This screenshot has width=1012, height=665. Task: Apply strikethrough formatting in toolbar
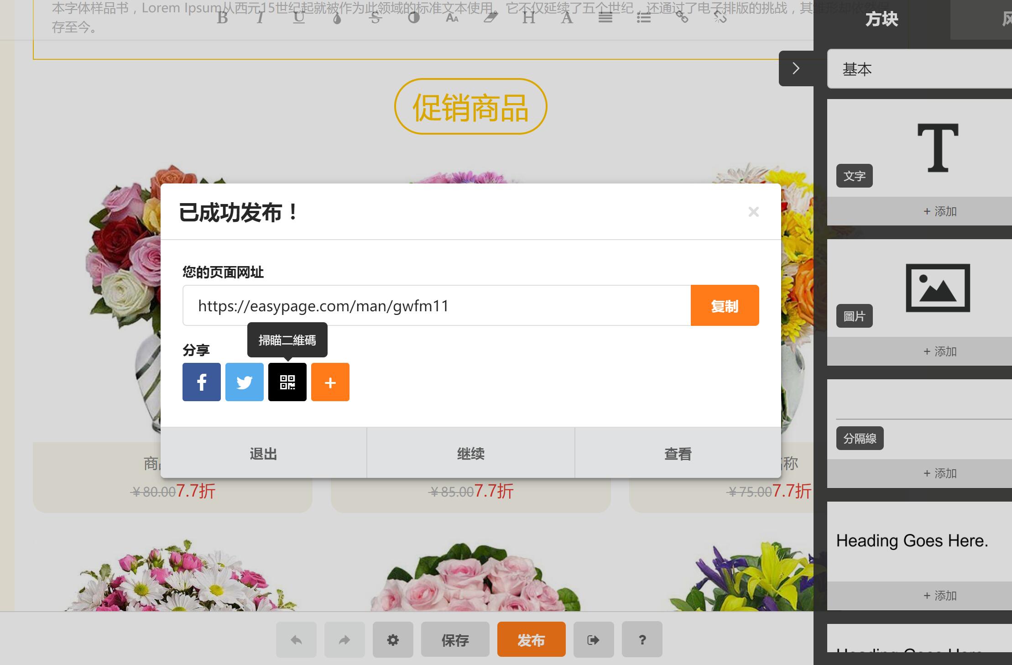pyautogui.click(x=375, y=18)
